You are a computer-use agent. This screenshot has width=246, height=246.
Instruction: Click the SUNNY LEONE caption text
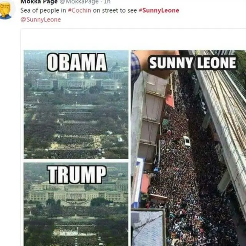pyautogui.click(x=192, y=63)
